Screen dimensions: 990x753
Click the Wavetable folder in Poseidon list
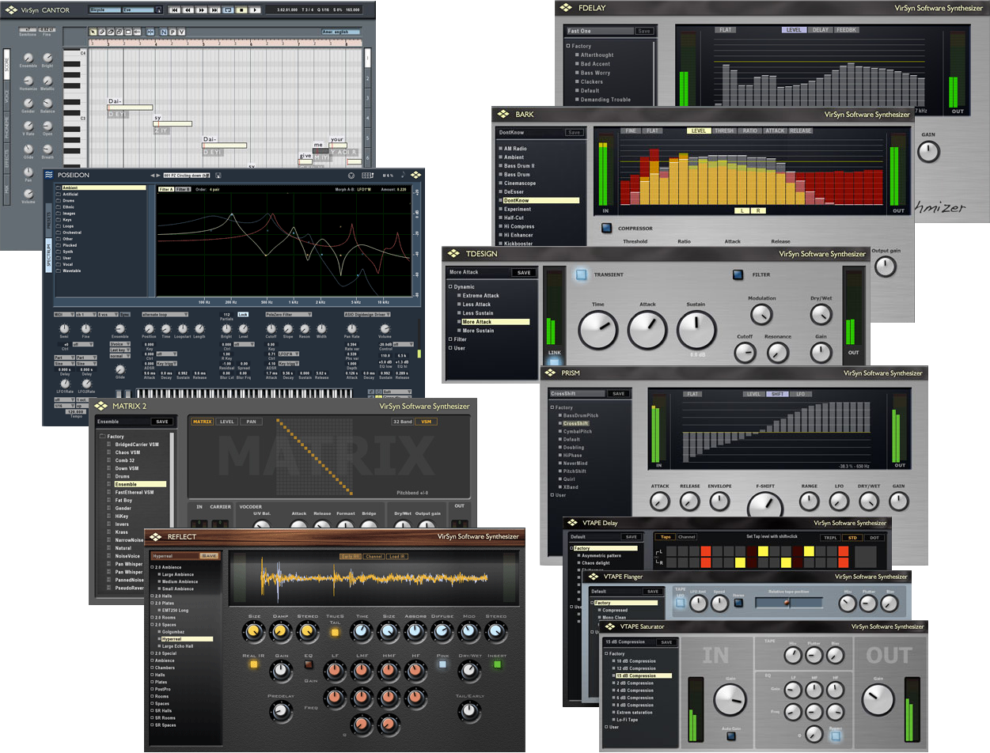[71, 271]
